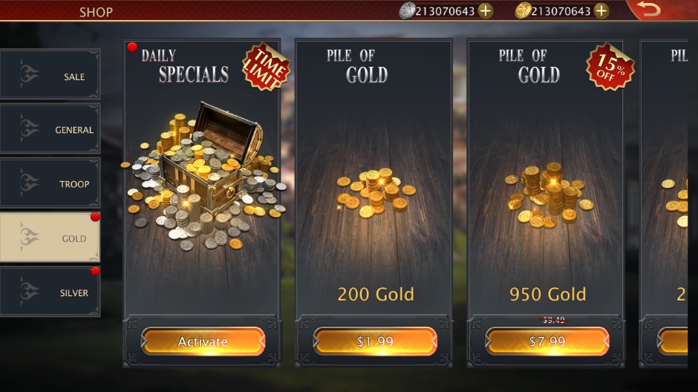
Task: Click the red back arrow icon
Action: coord(648,10)
